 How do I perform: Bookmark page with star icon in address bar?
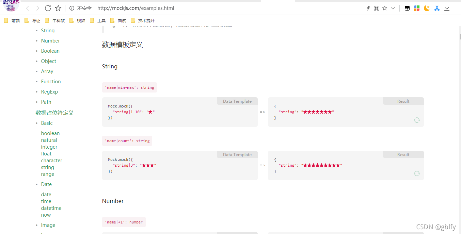pyautogui.click(x=385, y=8)
